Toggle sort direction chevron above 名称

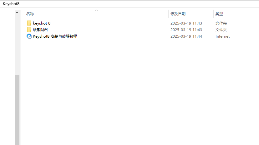coord(96,10)
